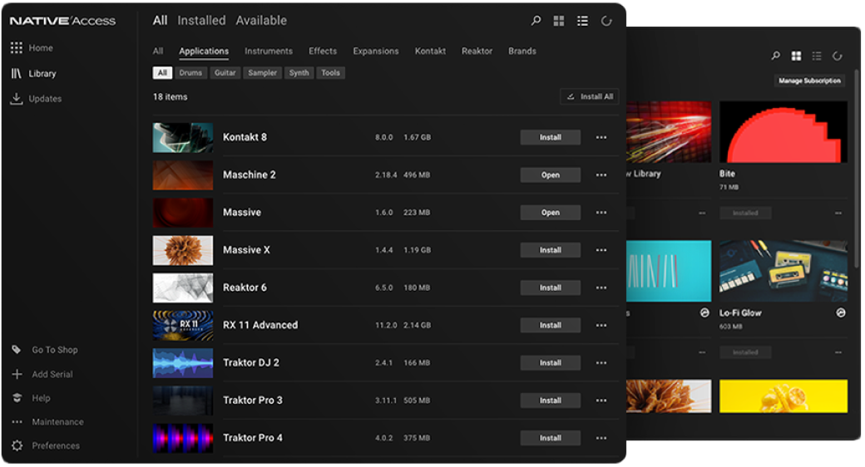865x467 pixels.
Task: Select grid view in back window
Action: tap(796, 56)
